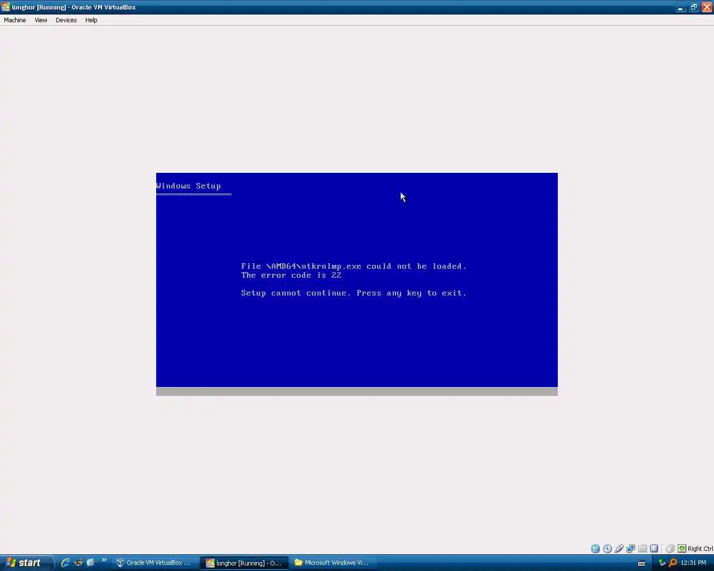
Task: Open the Machine menu
Action: [15, 20]
